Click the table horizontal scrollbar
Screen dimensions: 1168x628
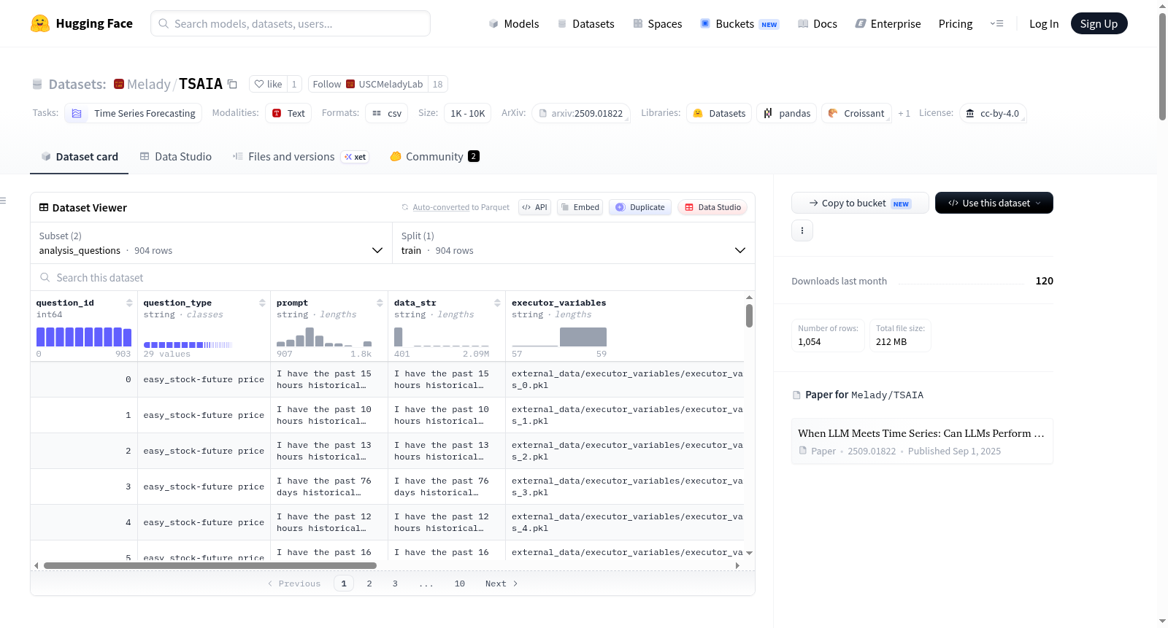click(x=210, y=565)
